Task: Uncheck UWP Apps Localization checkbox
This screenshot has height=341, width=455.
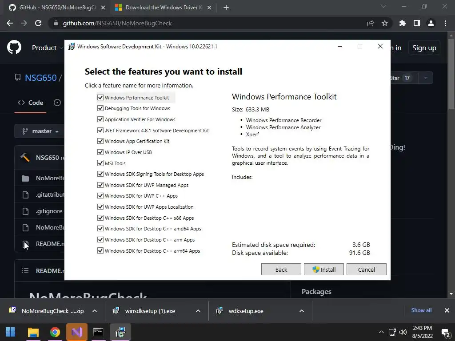Action: click(100, 206)
